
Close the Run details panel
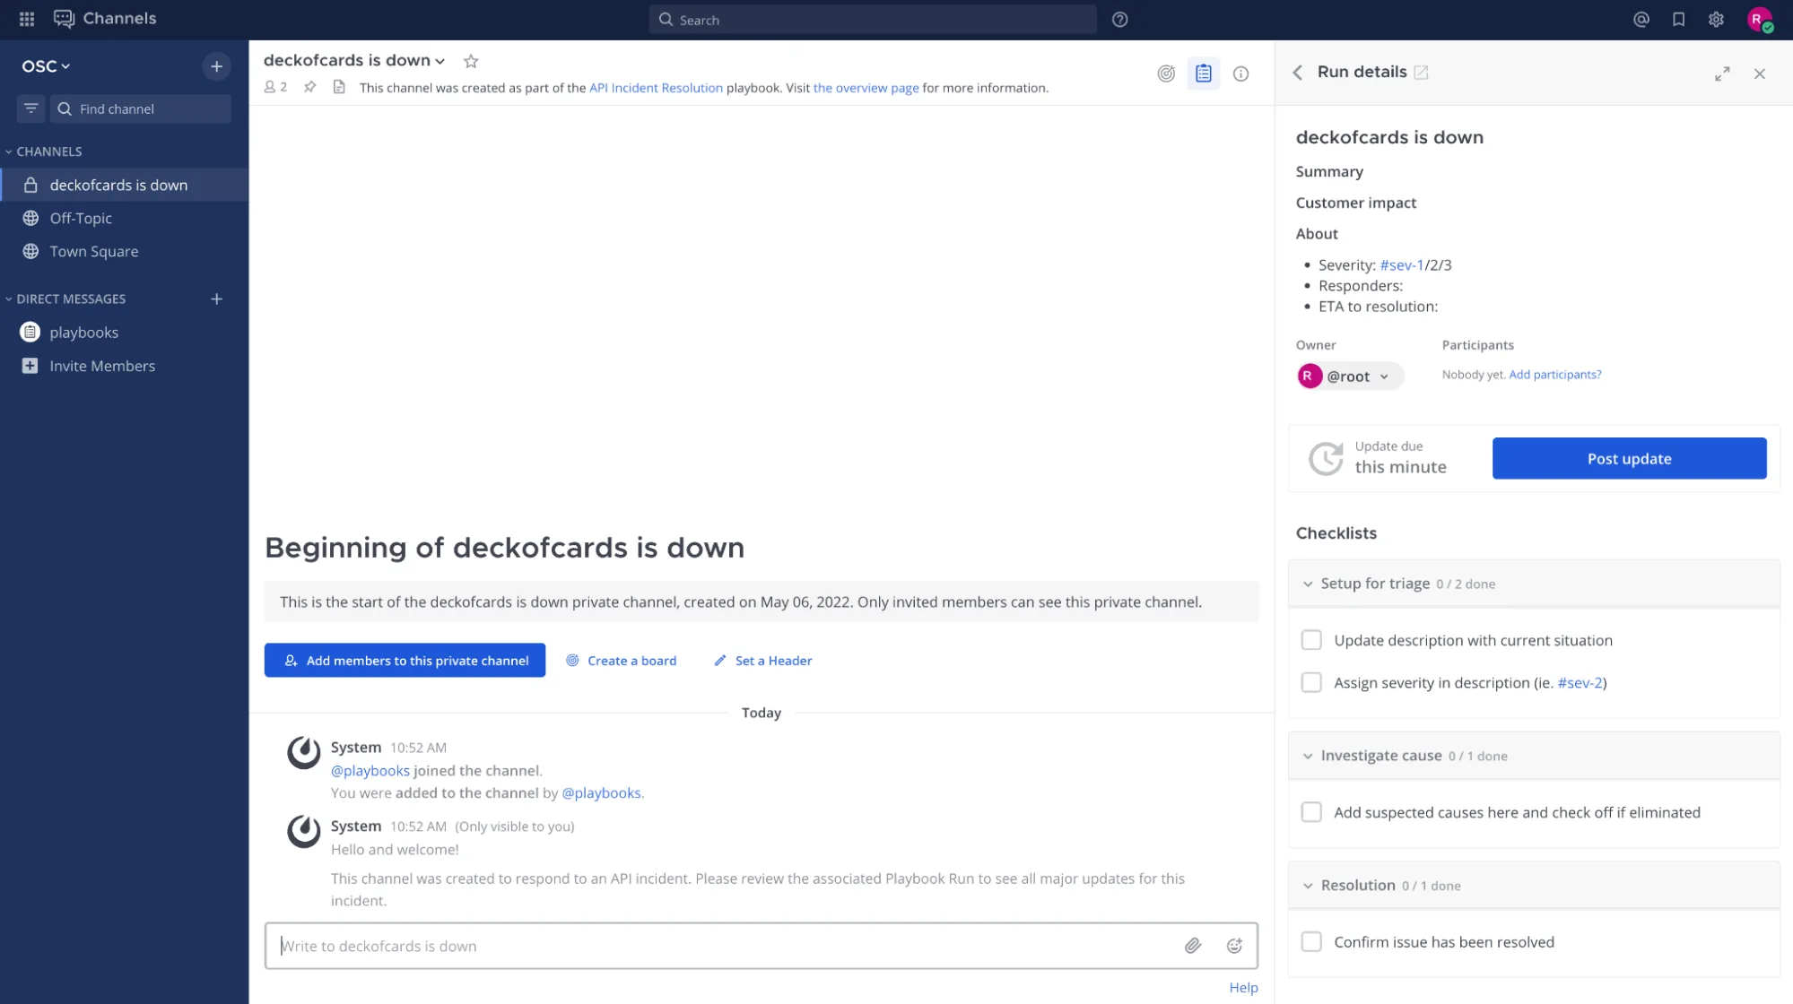click(1759, 74)
